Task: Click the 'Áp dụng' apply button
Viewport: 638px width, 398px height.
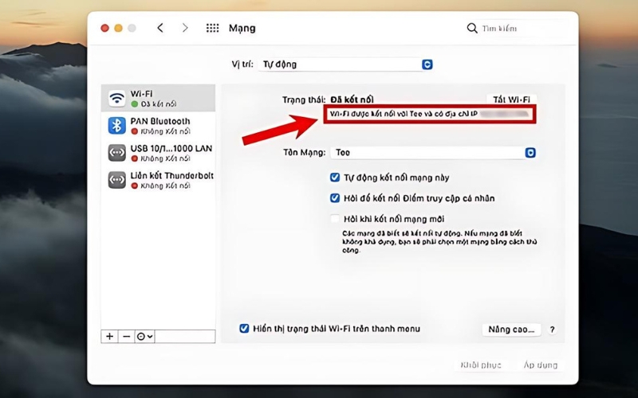Action: tap(541, 365)
